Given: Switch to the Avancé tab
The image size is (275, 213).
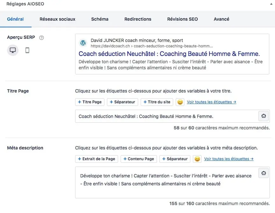Looking at the screenshot, I should coord(221,19).
